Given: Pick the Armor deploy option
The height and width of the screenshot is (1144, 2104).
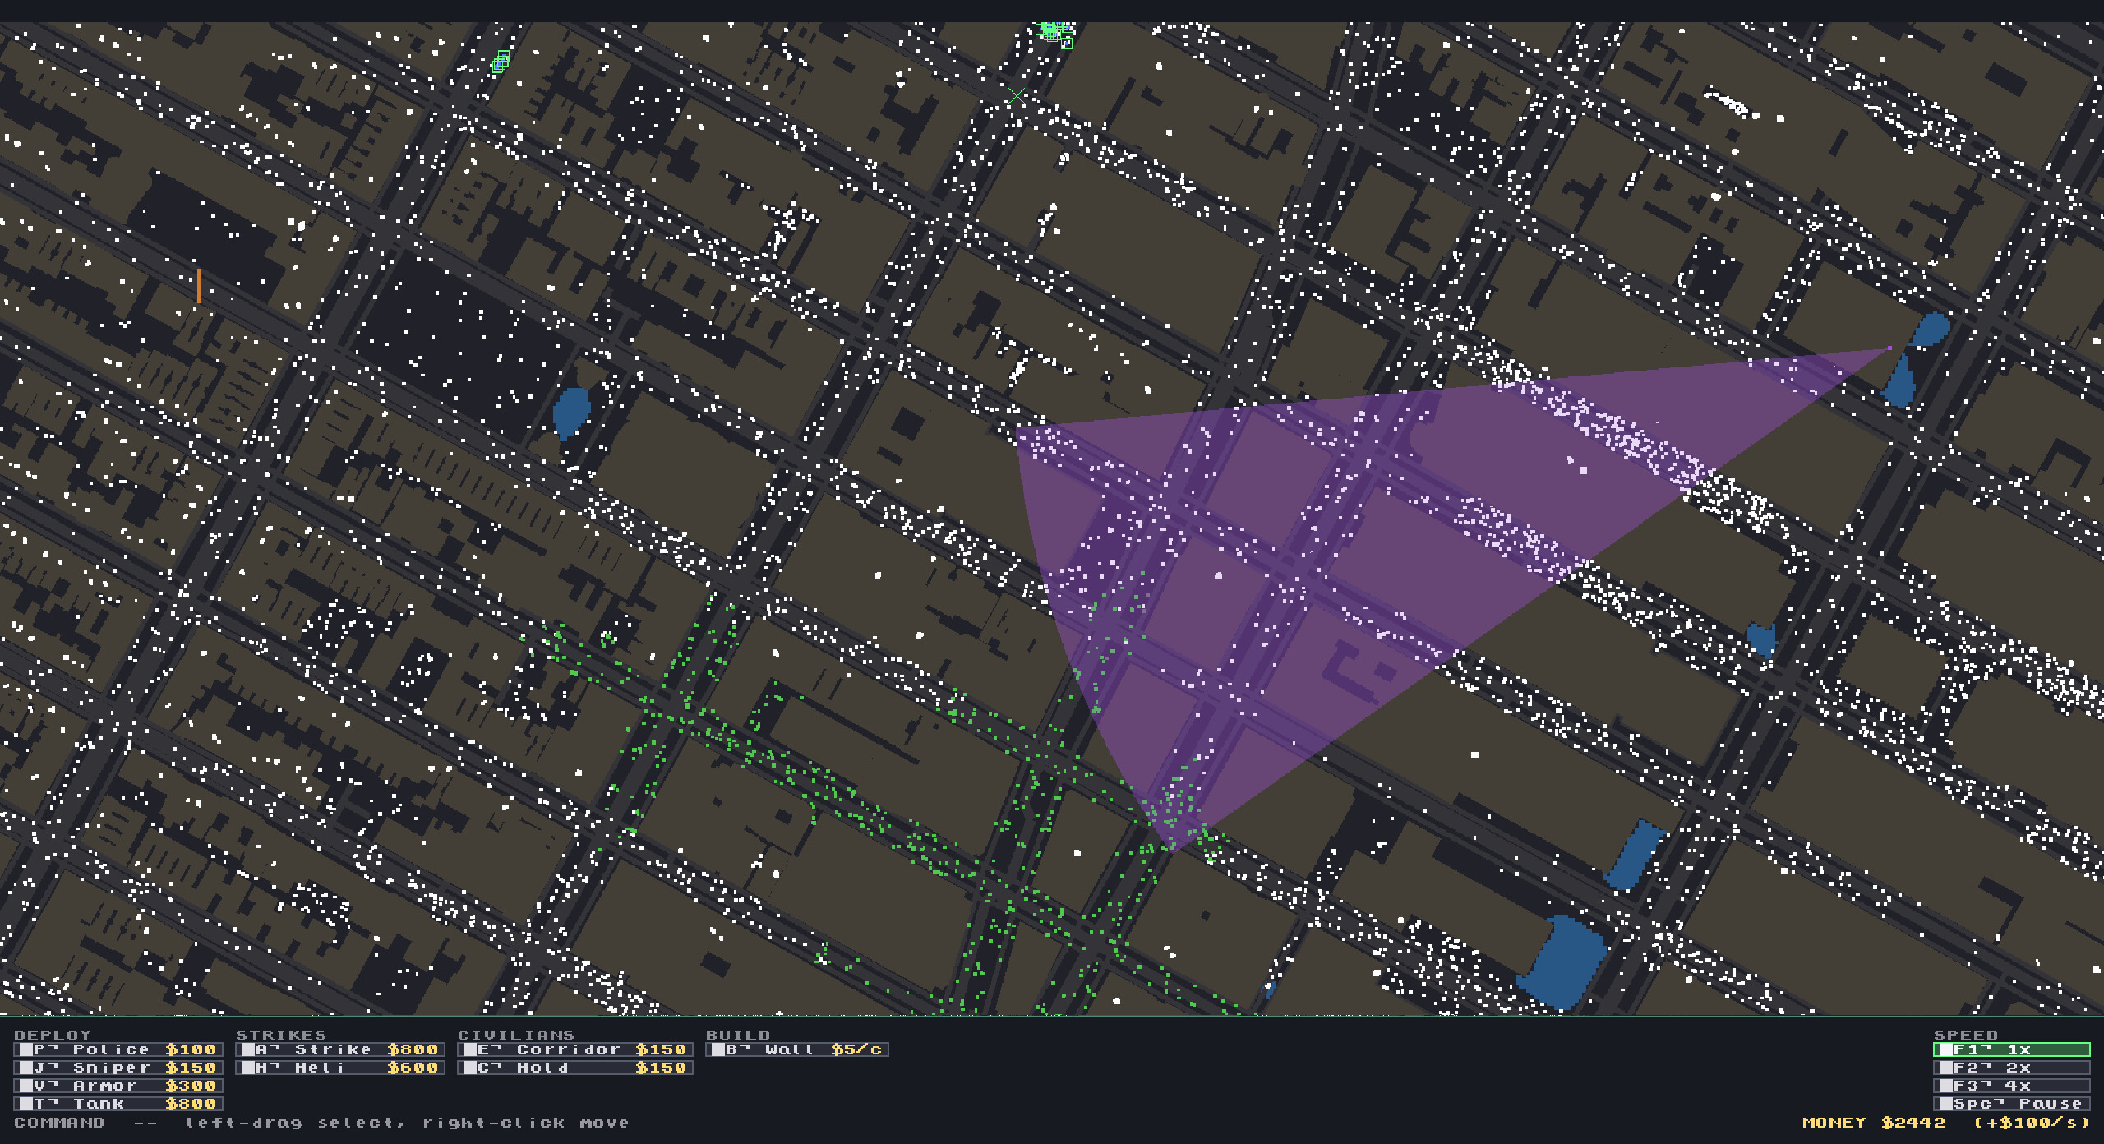Looking at the screenshot, I should tap(118, 1086).
